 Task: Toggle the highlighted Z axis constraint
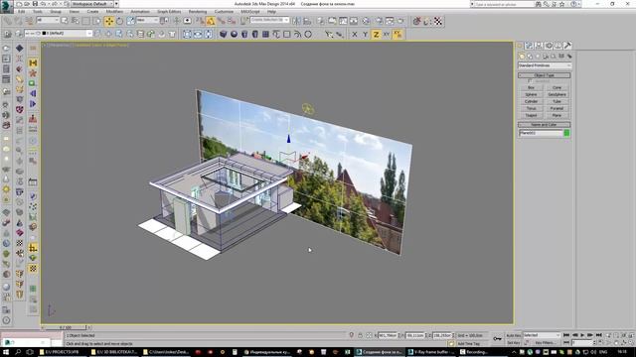click(x=376, y=35)
